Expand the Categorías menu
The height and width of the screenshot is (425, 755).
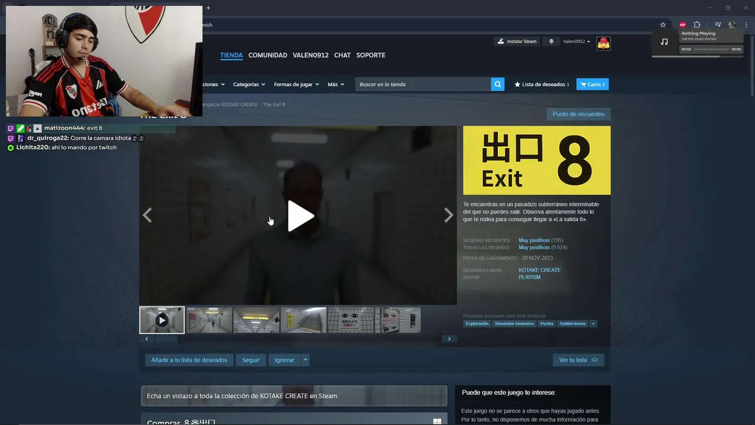(x=249, y=84)
